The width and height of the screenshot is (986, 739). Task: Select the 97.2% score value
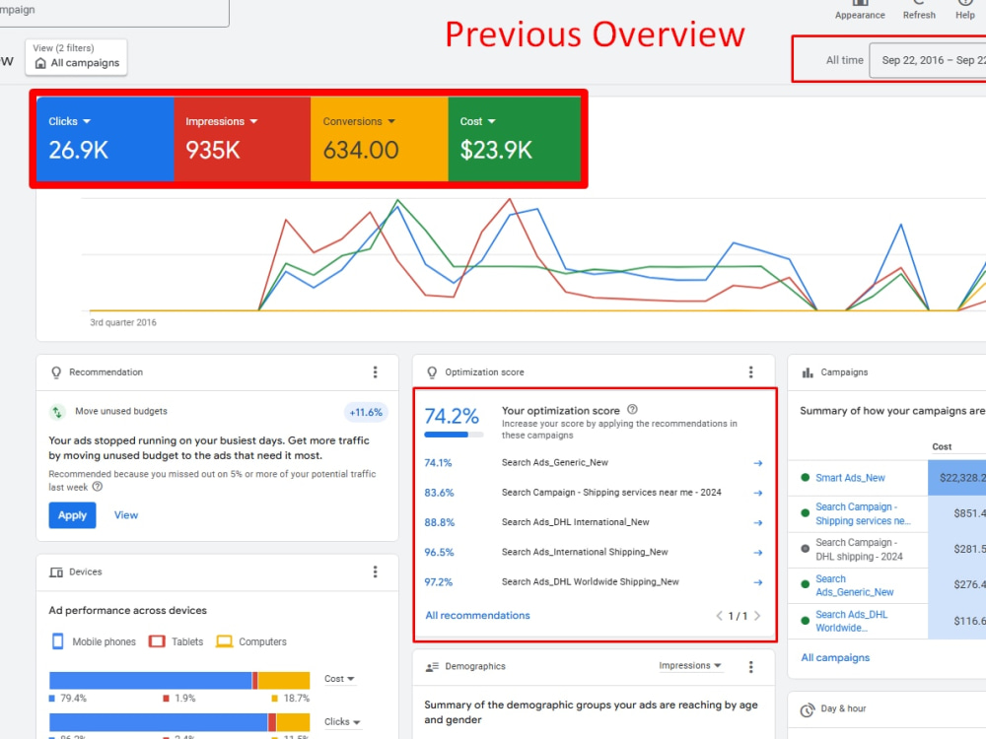(439, 582)
